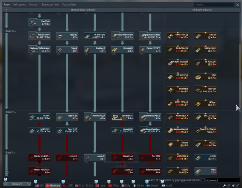Select the Tiger H1 vehicle card
This screenshot has width=242, height=188.
pos(67,36)
